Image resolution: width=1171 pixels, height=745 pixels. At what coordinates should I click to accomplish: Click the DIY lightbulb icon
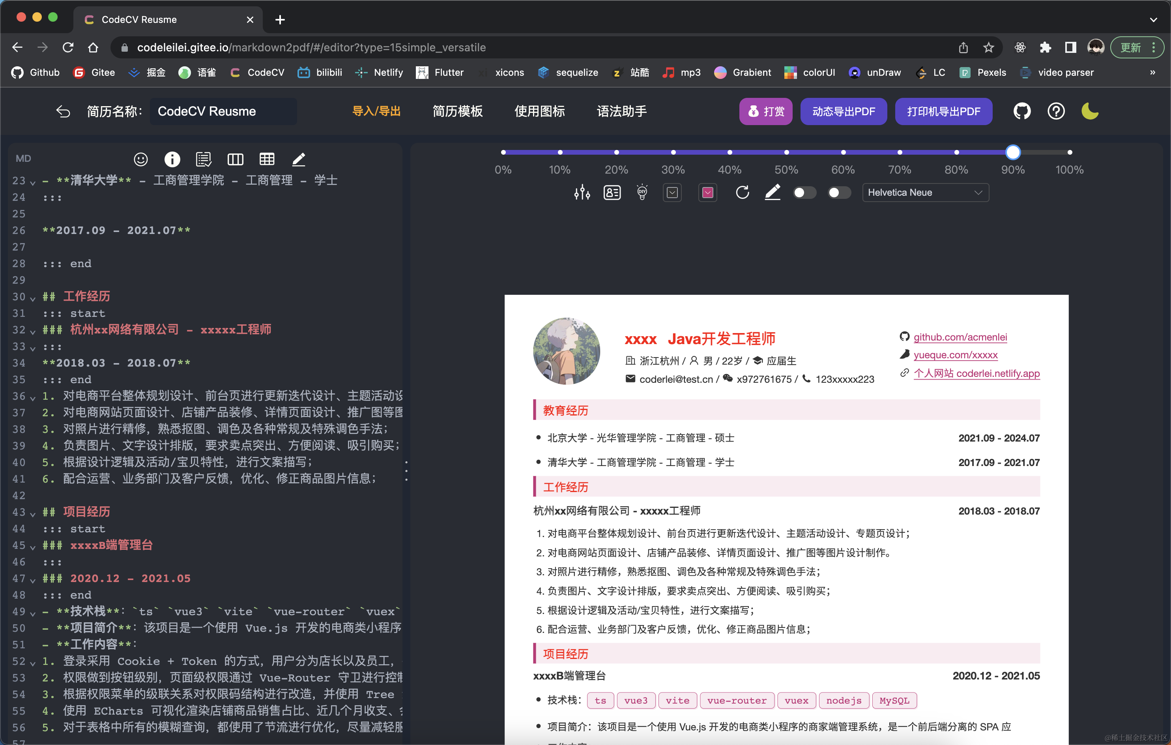point(642,193)
